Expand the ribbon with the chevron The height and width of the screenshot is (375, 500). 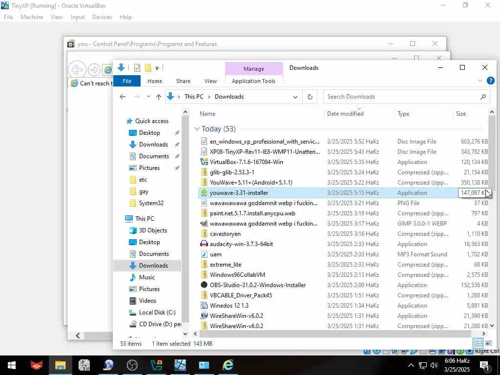(x=479, y=81)
